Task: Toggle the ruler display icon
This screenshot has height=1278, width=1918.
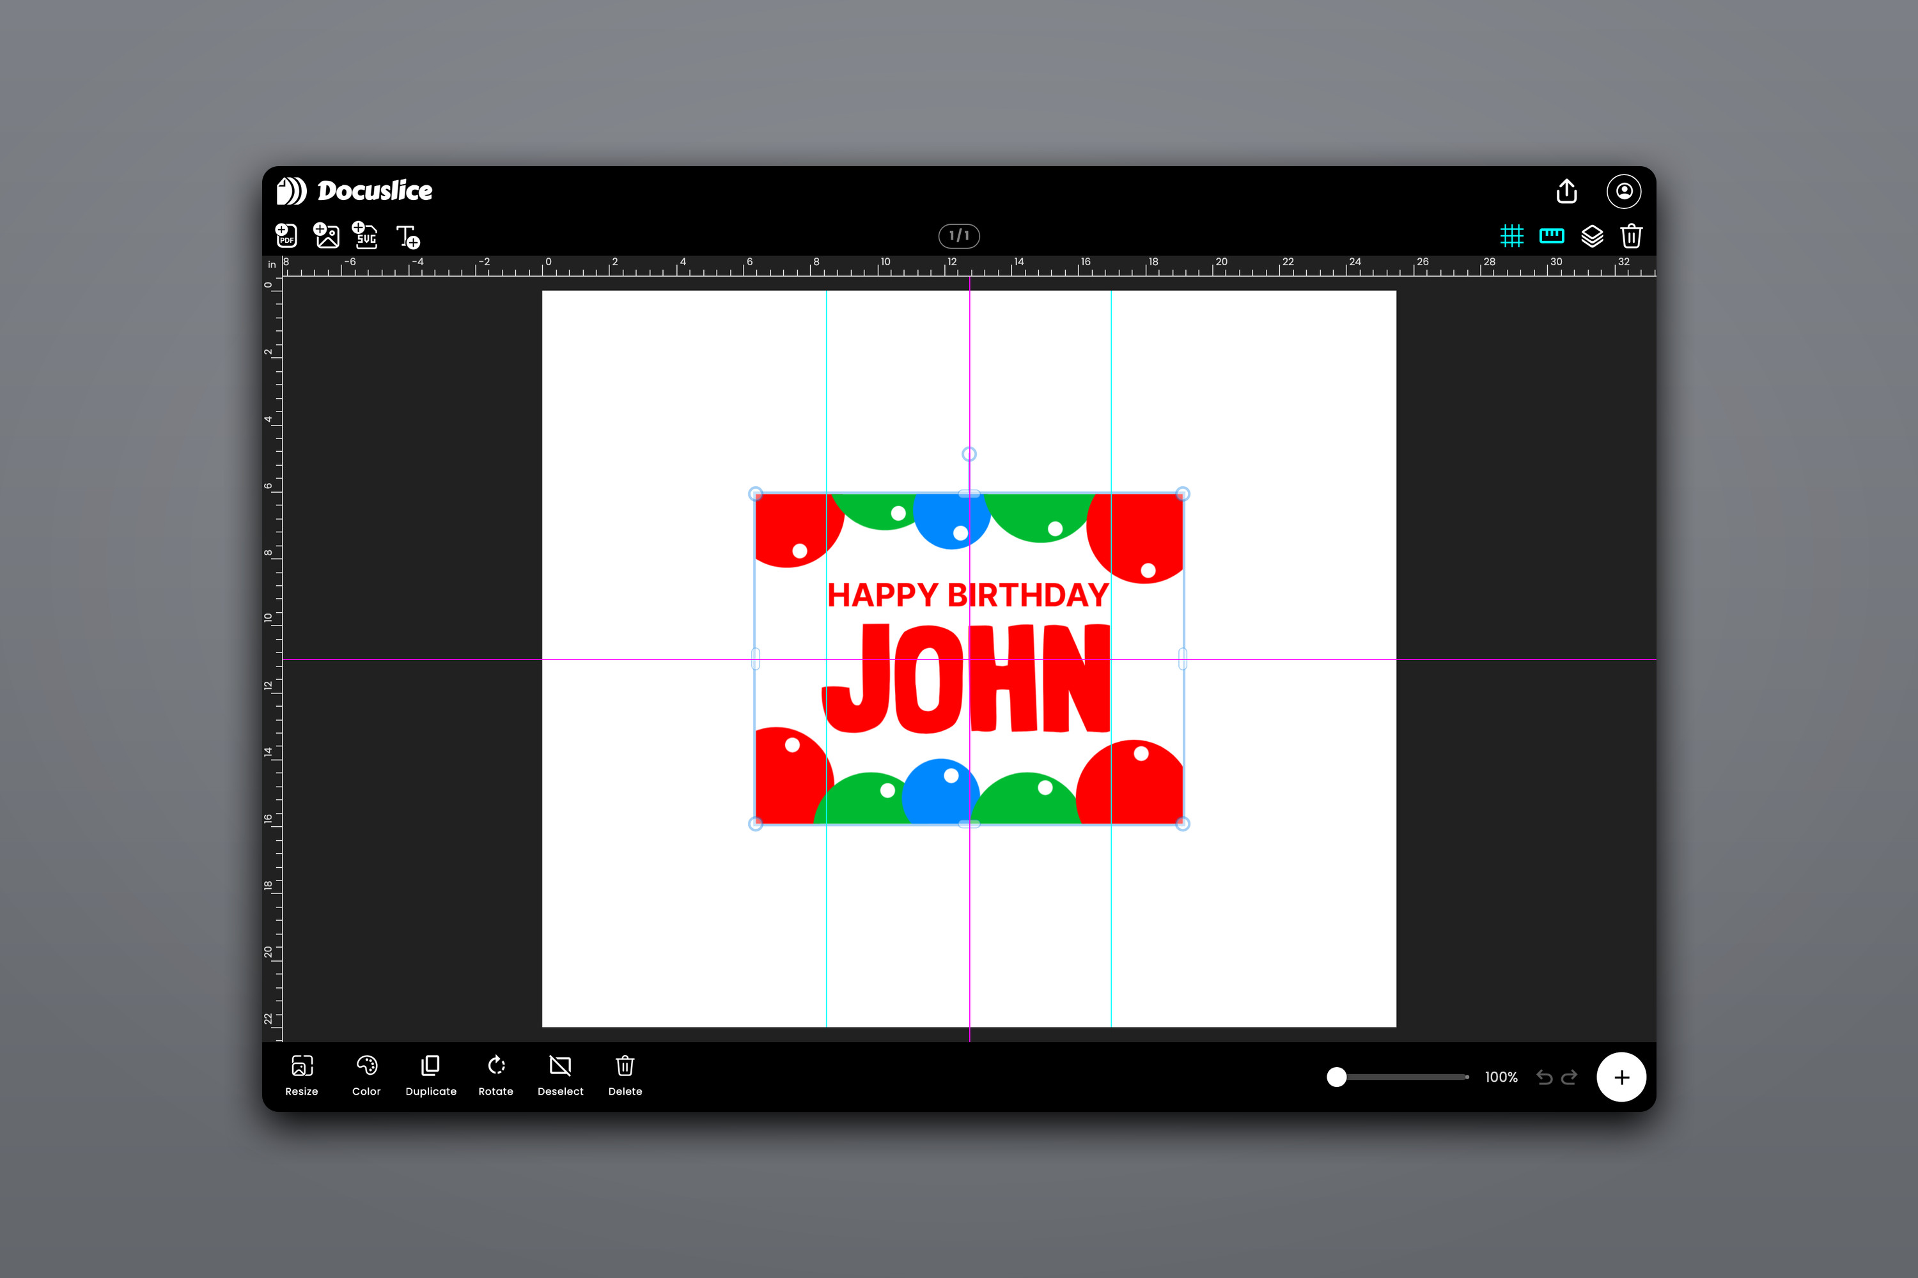Action: [1551, 236]
